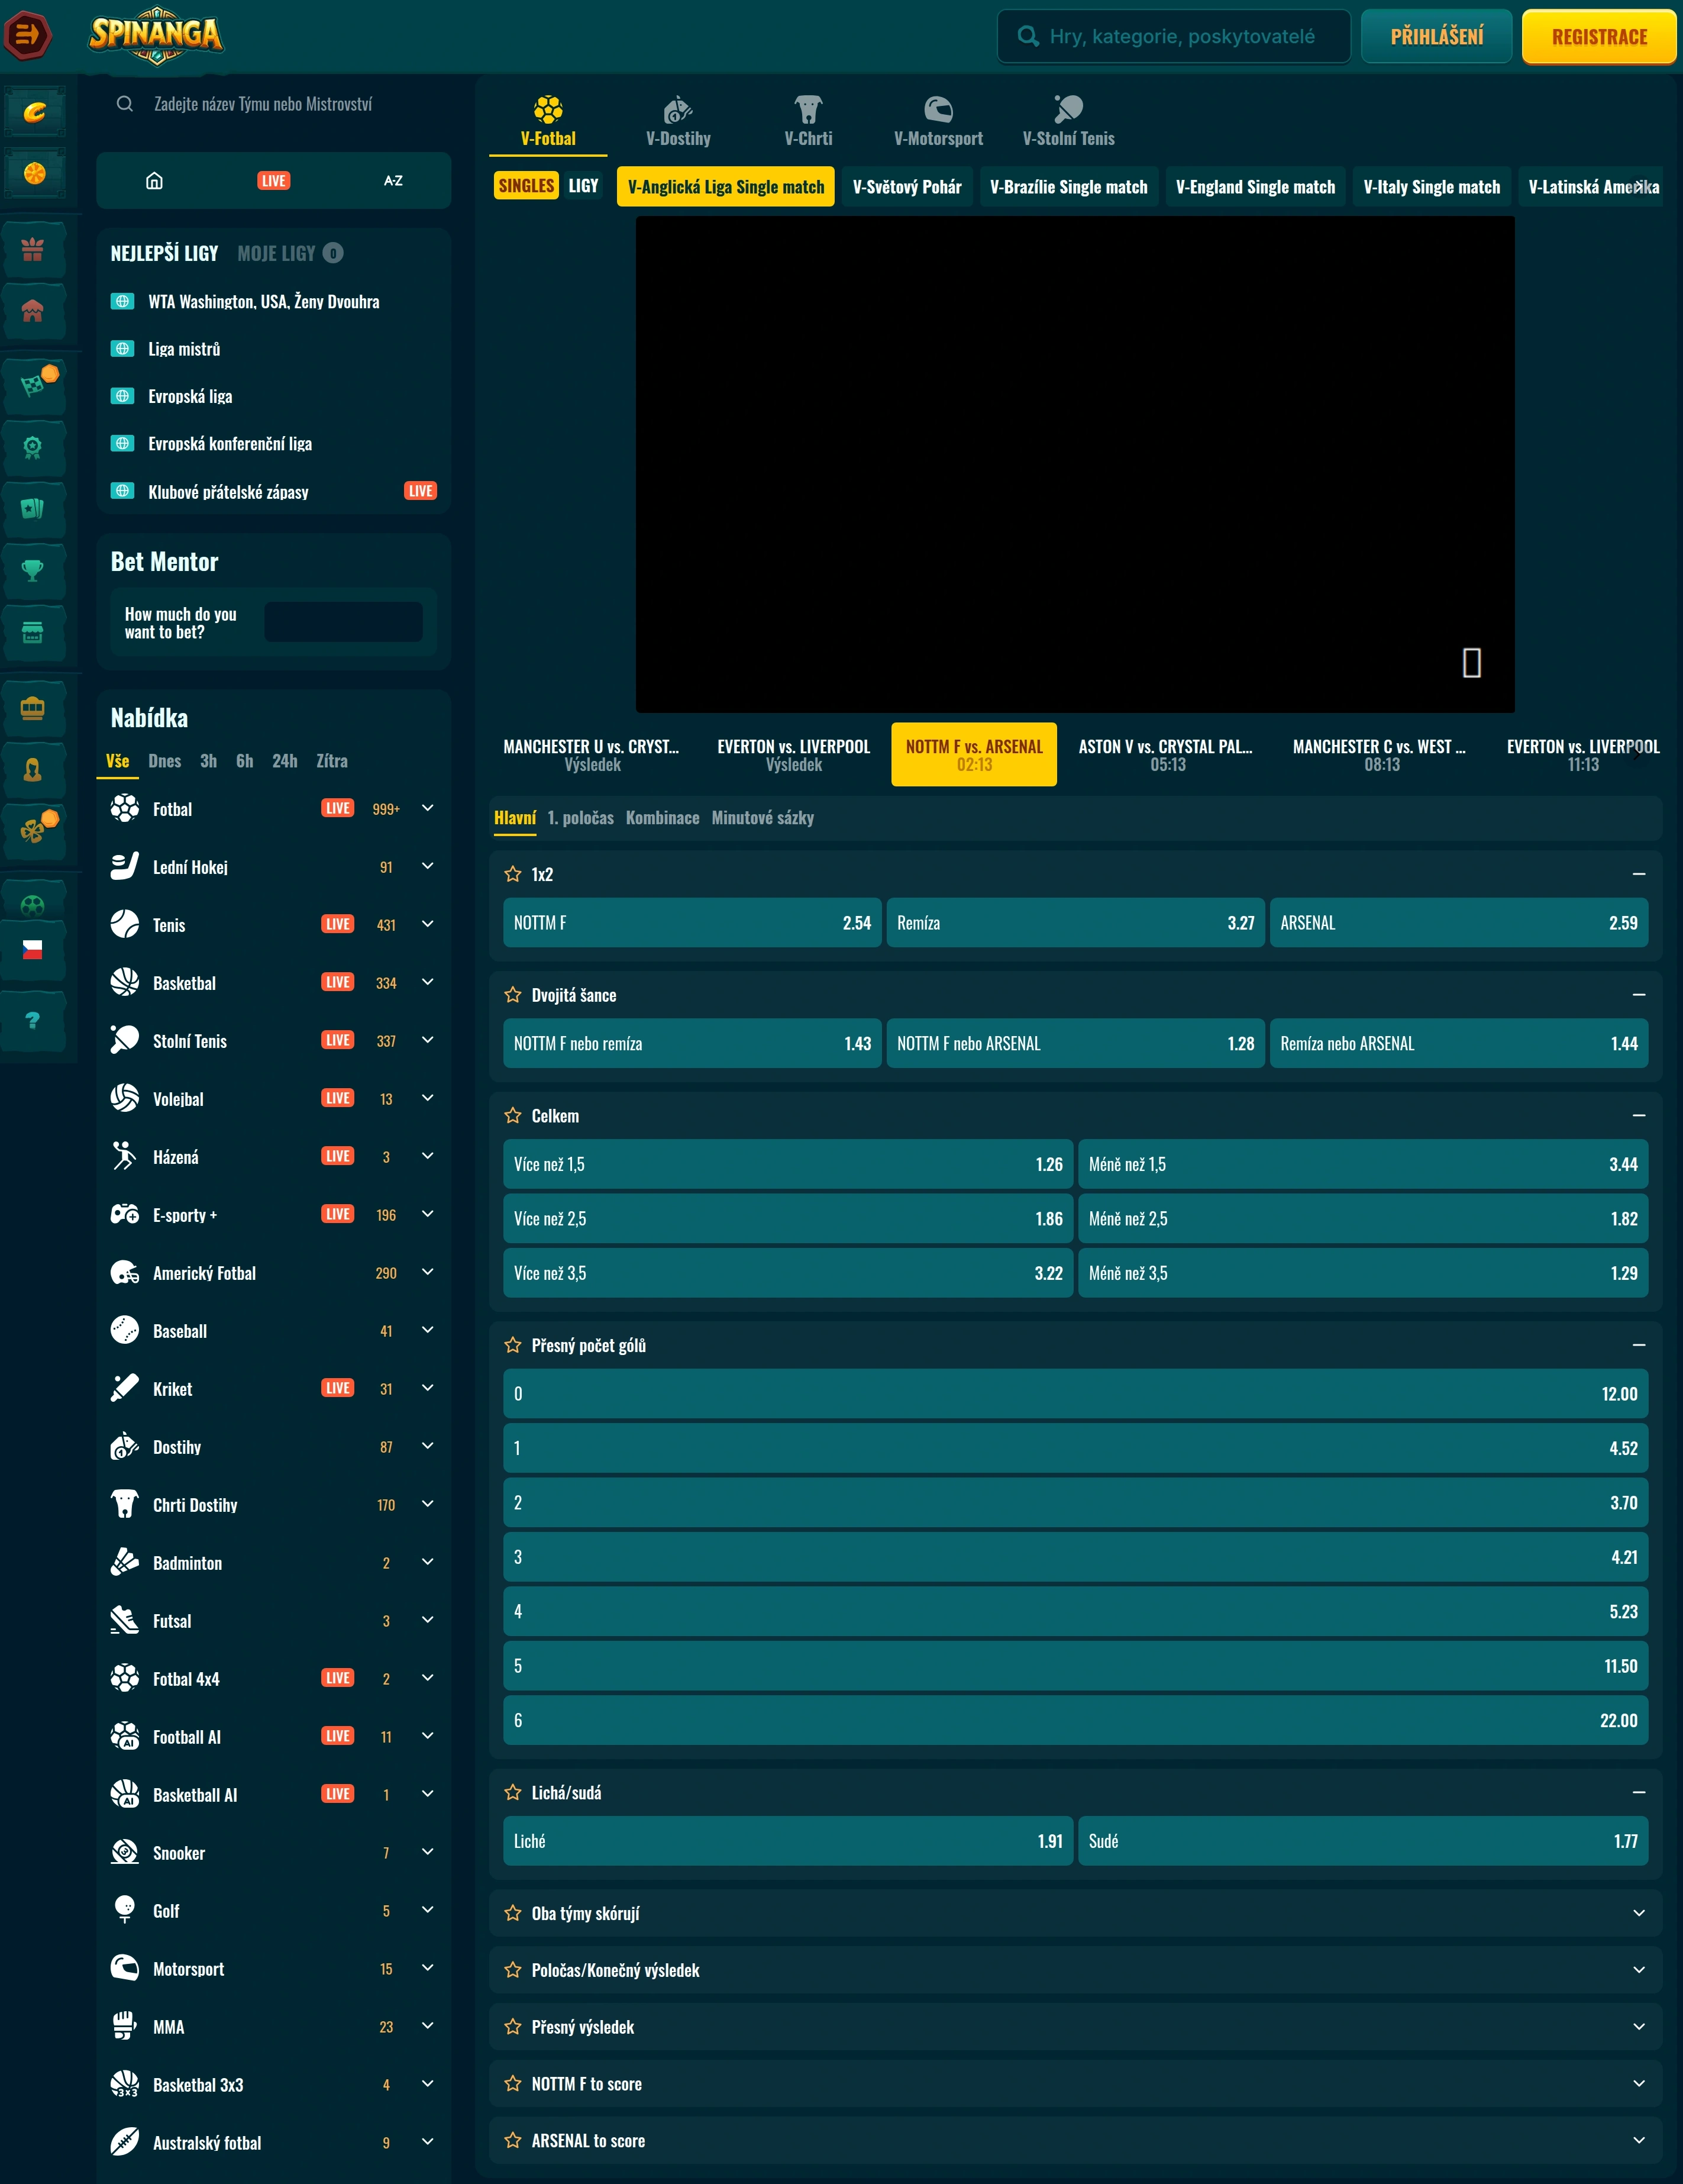Favorite the Přesný počet gólů star
This screenshot has height=2184, width=1683.
(x=513, y=1345)
